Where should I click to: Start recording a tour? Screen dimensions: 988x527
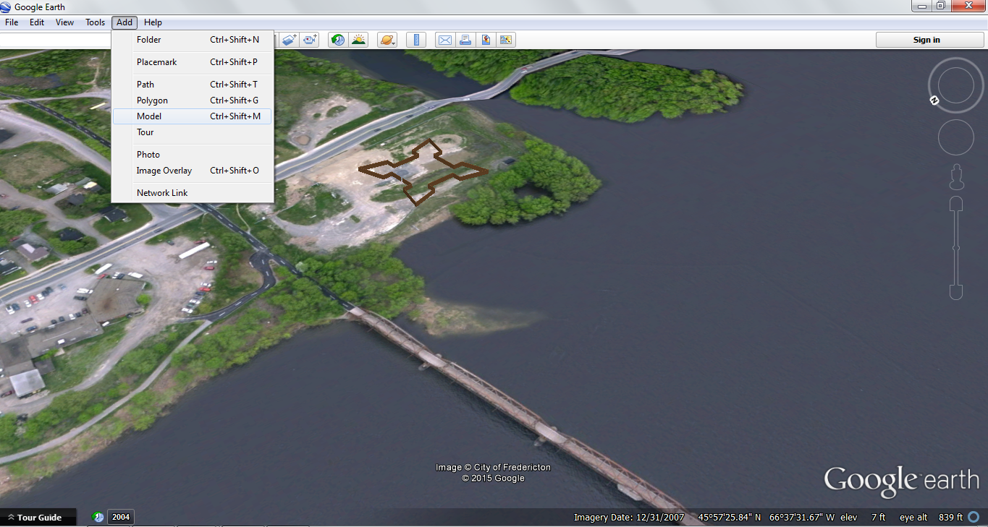pyautogui.click(x=309, y=40)
